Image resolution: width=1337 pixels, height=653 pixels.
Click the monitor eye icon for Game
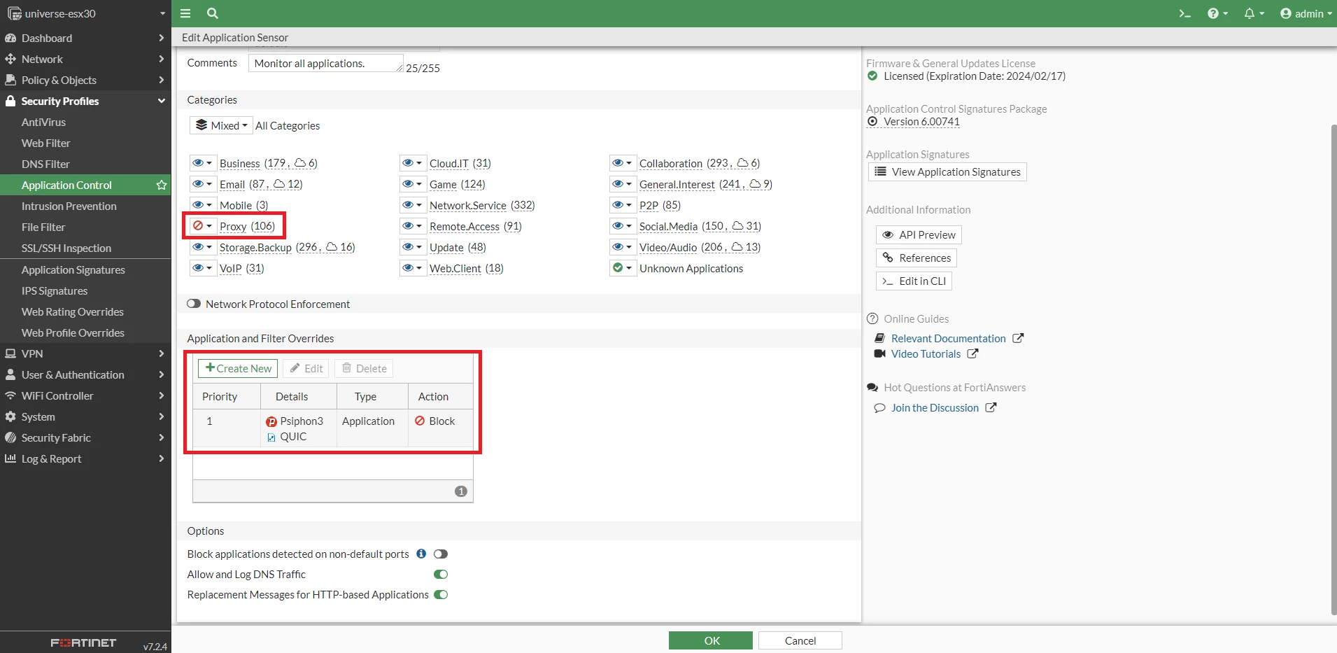408,184
